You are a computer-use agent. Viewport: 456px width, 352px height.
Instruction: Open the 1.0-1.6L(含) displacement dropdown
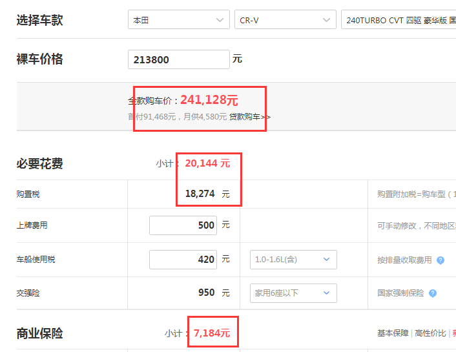click(x=293, y=259)
